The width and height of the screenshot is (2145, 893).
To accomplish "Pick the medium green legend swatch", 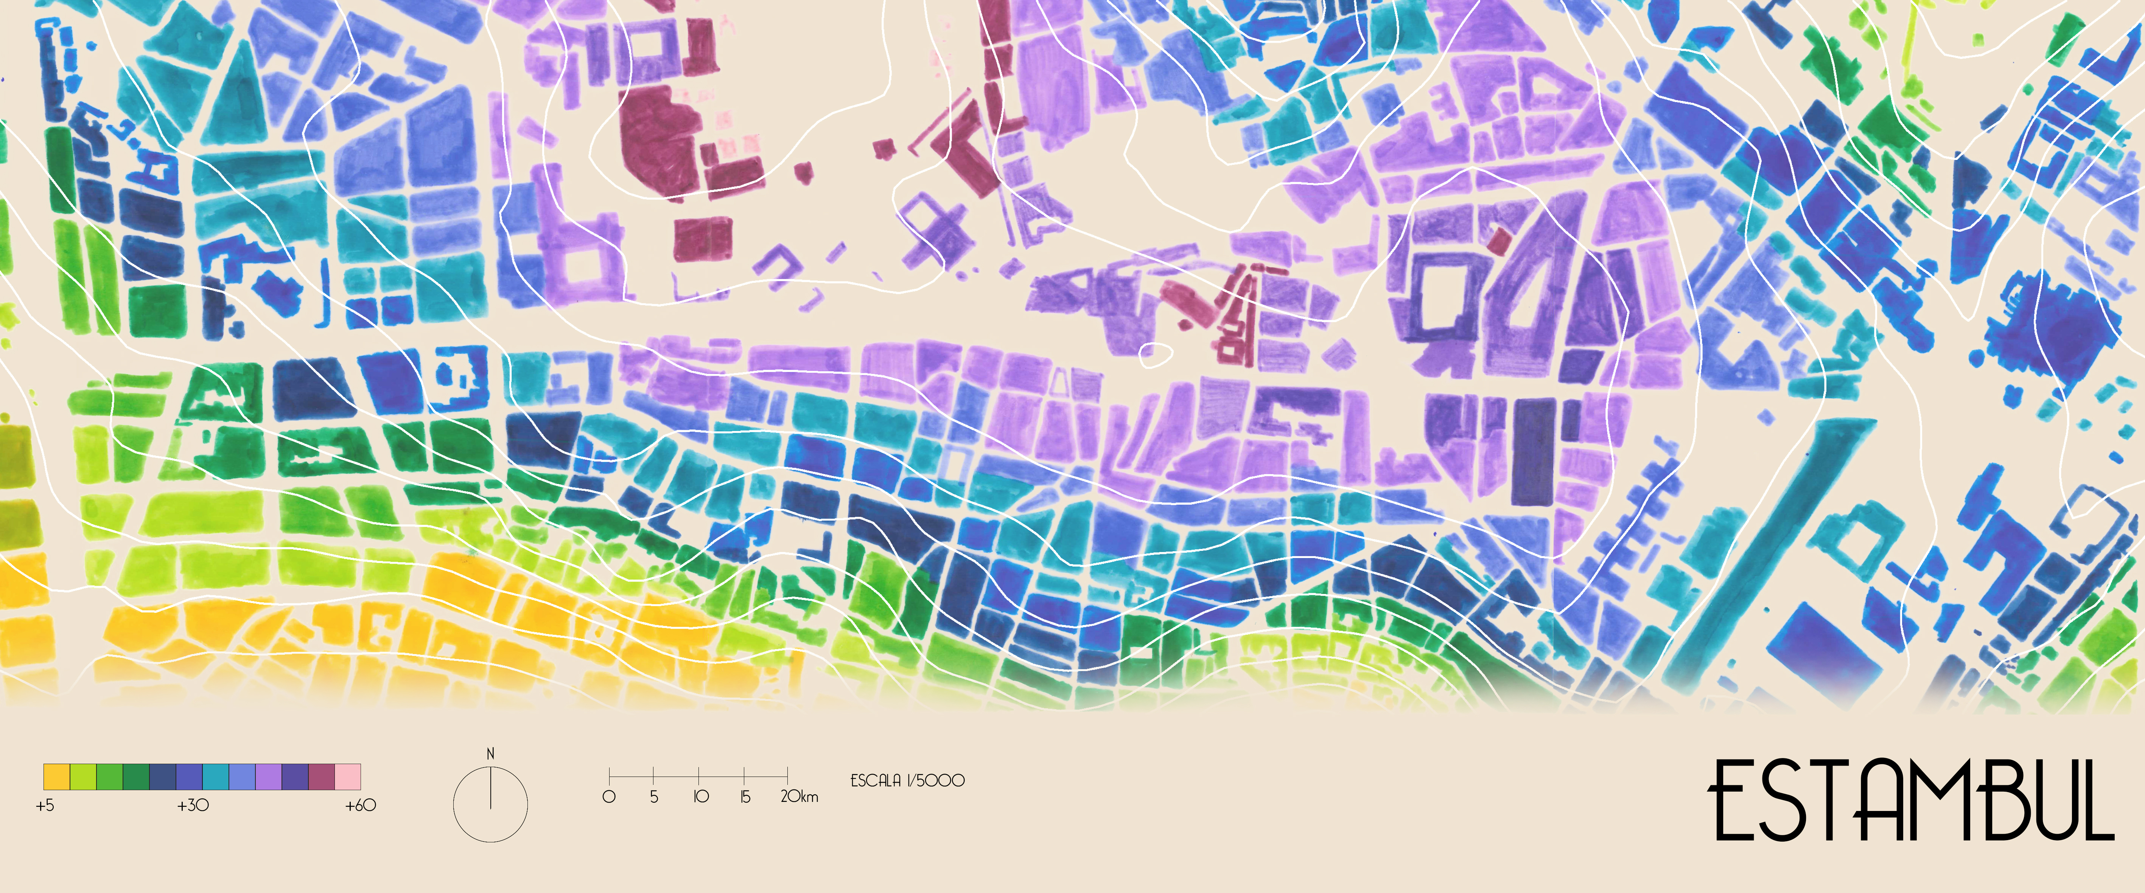I will pyautogui.click(x=110, y=777).
